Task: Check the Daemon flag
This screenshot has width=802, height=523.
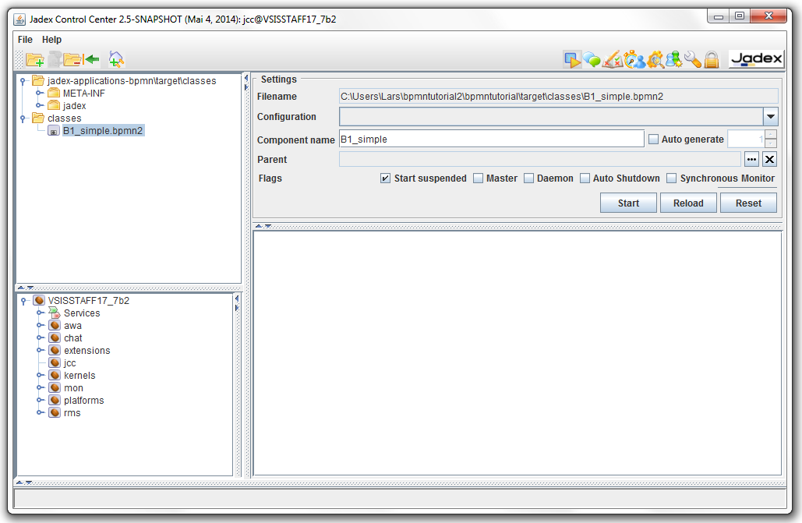Action: tap(529, 178)
